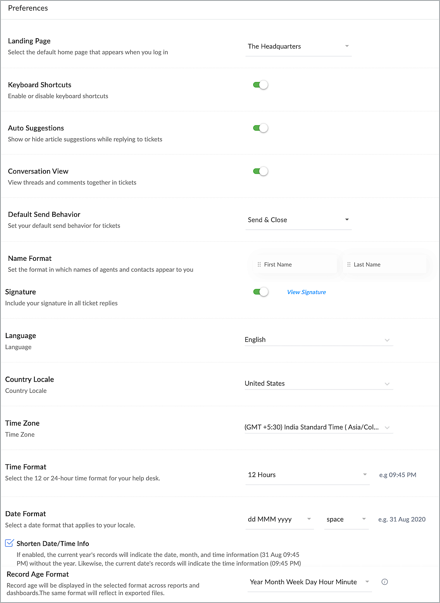Open the Time Zone dropdown
This screenshot has height=603, width=440.
tap(318, 427)
